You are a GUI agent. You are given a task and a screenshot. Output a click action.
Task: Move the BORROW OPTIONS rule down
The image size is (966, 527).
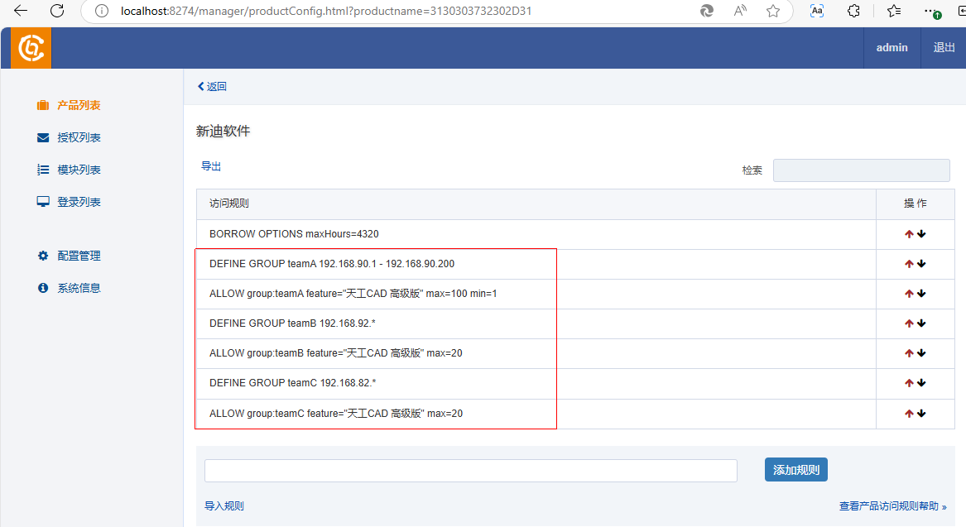pyautogui.click(x=921, y=234)
